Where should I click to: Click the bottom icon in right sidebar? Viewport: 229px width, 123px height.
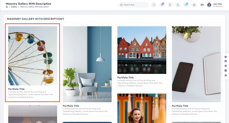(x=225, y=75)
